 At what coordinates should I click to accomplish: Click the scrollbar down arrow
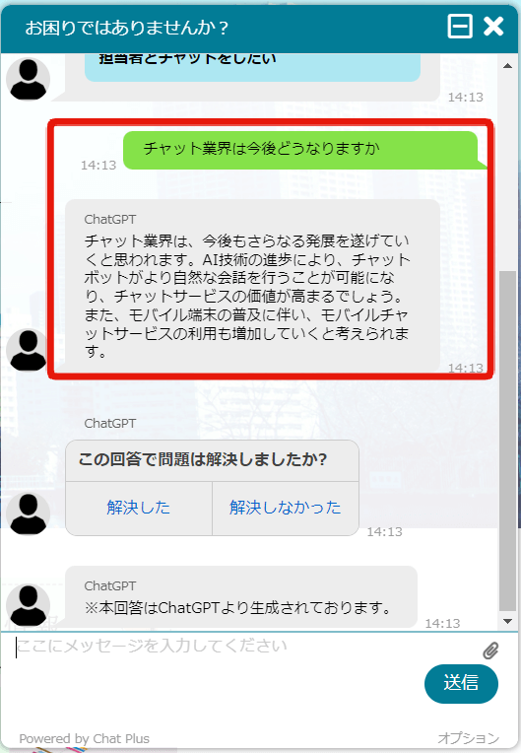pos(507,621)
